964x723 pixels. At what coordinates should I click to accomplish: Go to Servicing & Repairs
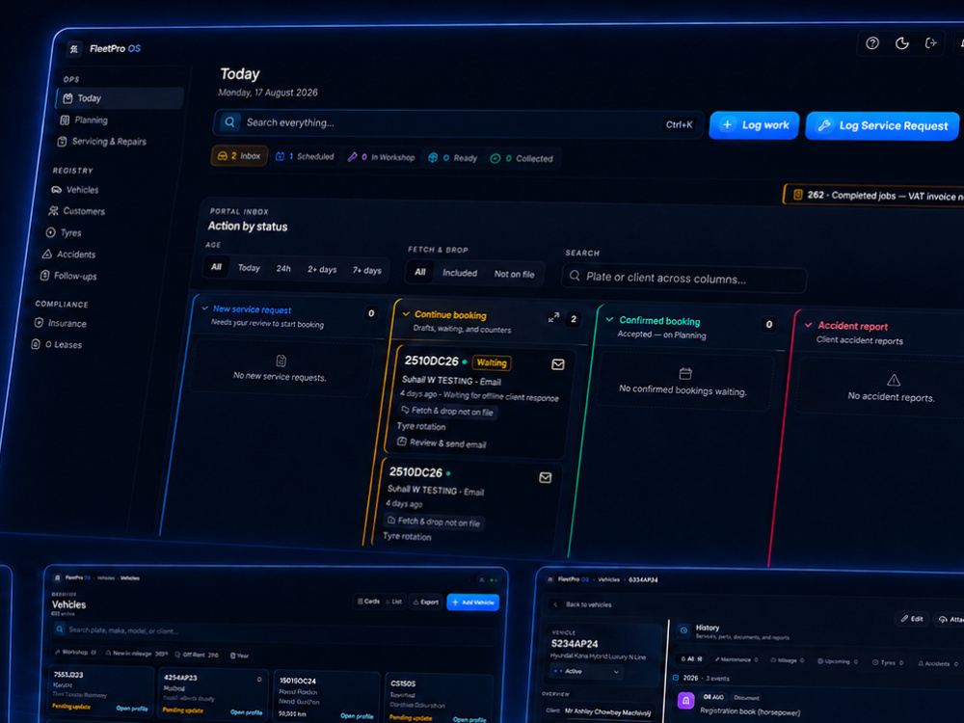[x=102, y=142]
